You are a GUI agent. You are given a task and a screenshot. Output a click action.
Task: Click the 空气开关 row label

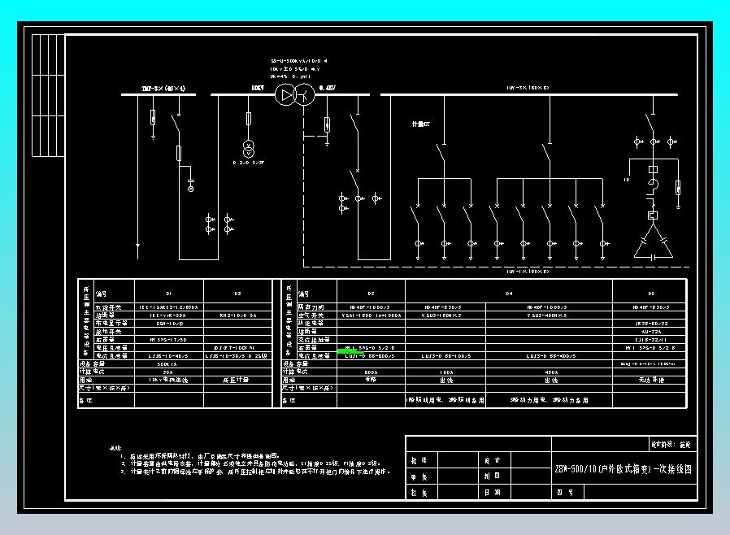coord(311,315)
